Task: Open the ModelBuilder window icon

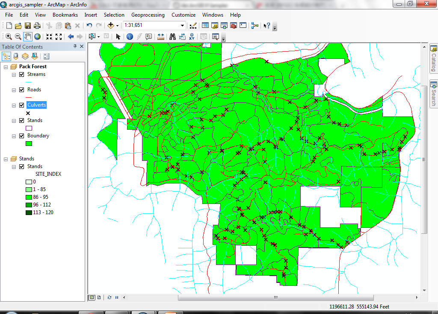Action: (255, 26)
